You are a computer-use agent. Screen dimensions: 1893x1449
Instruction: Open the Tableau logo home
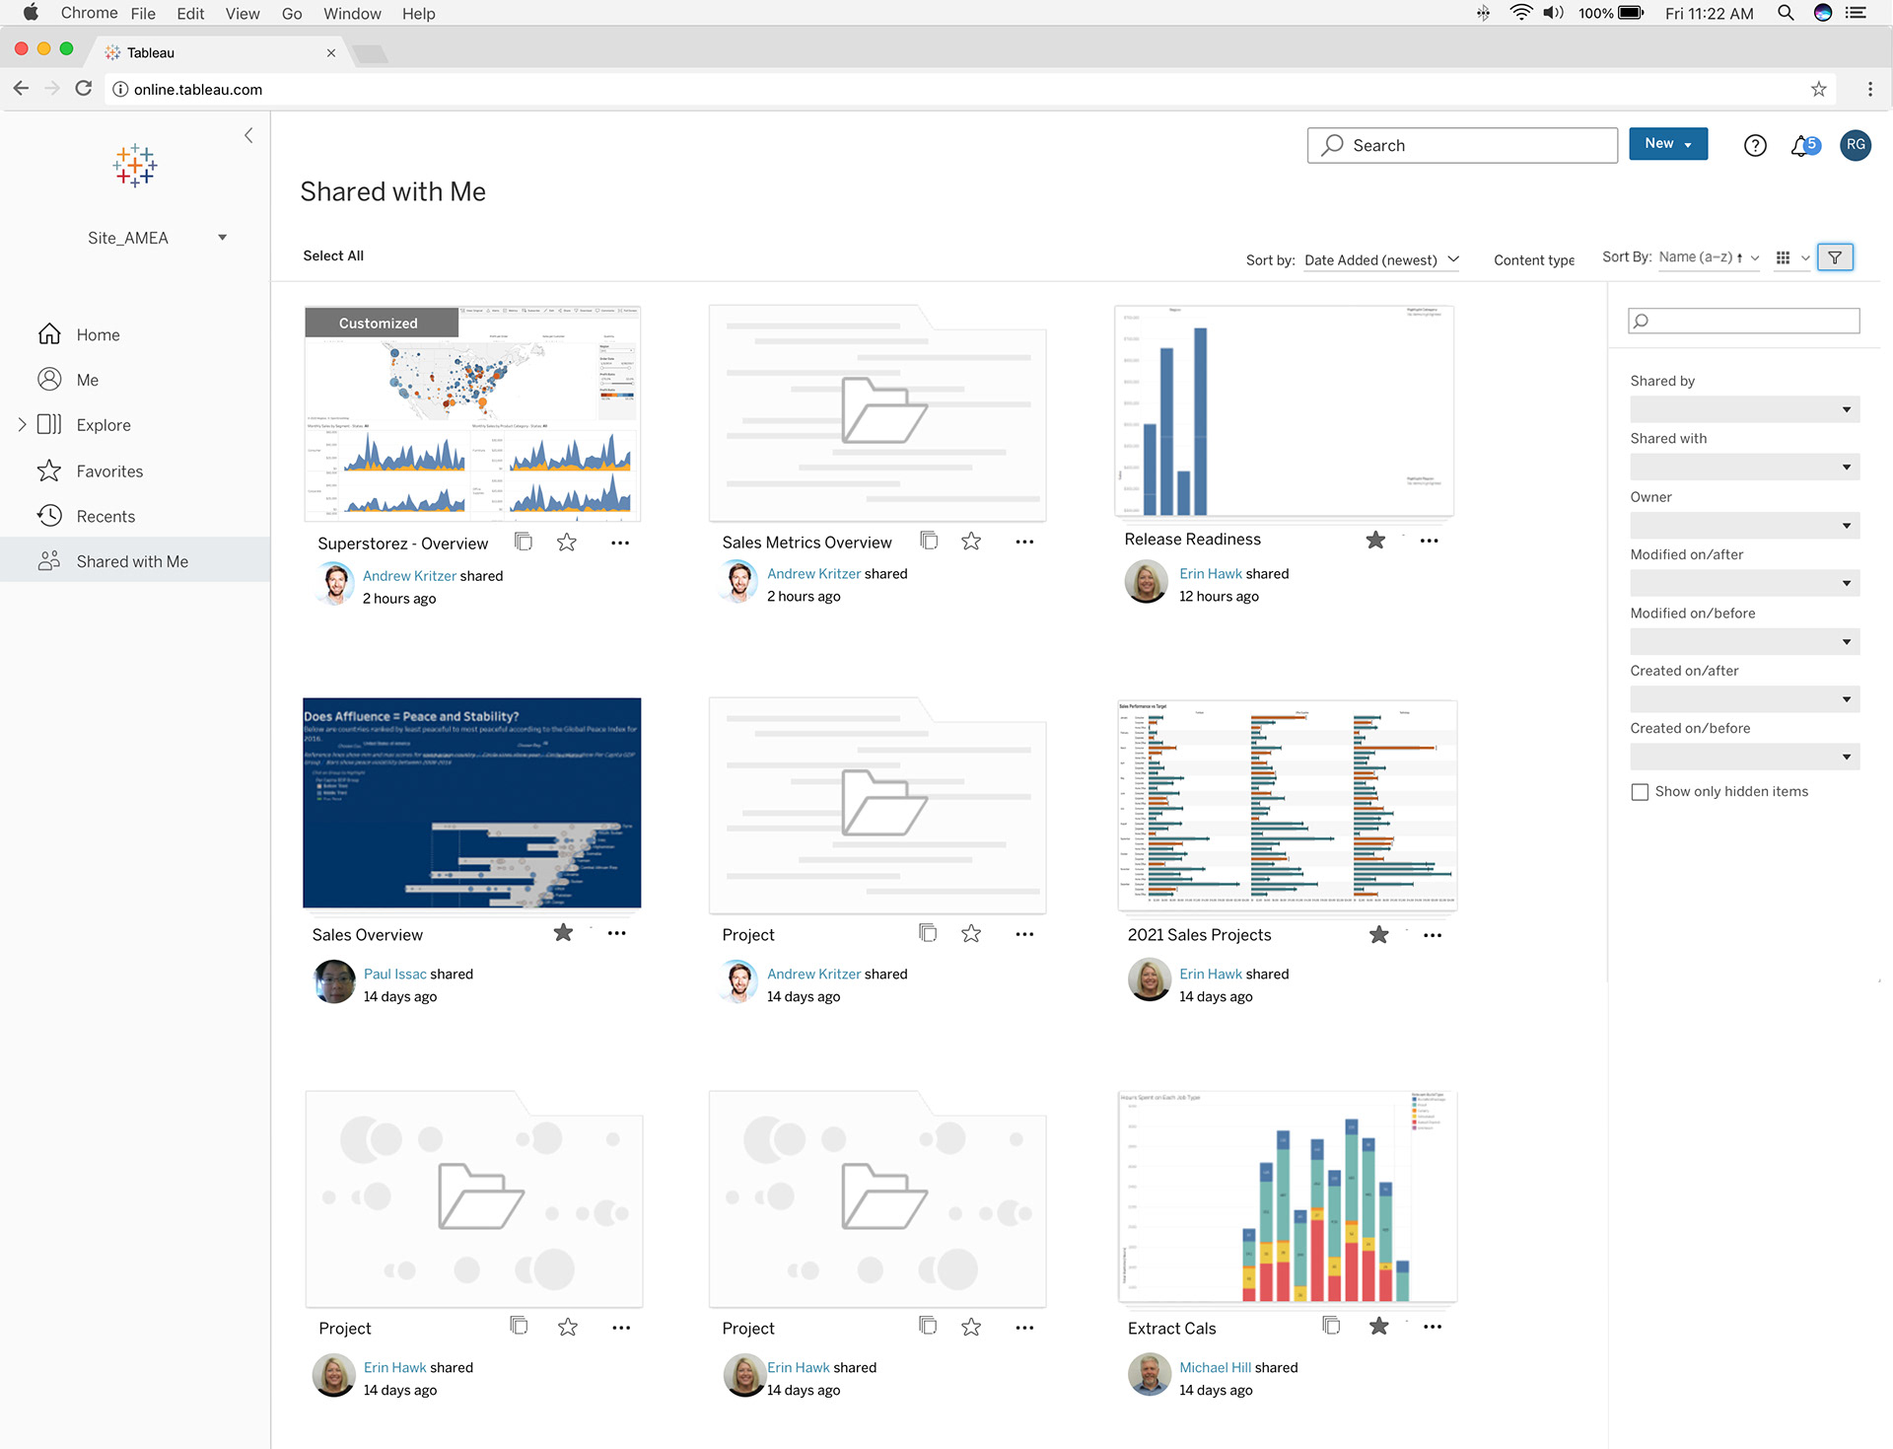point(134,166)
